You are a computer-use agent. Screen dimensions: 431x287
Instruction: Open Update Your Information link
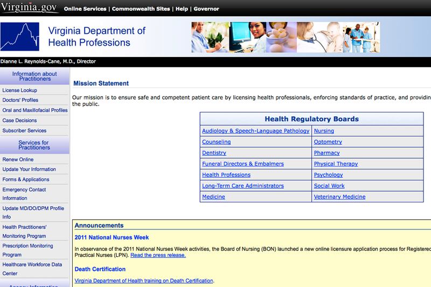tap(29, 169)
